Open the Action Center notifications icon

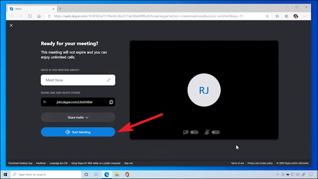tap(311, 175)
